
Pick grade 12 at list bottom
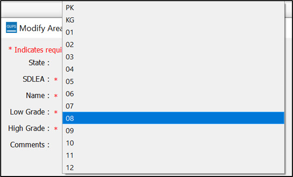point(173,168)
